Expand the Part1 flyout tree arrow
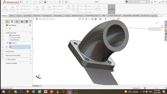167x94 pixels. [34, 19]
